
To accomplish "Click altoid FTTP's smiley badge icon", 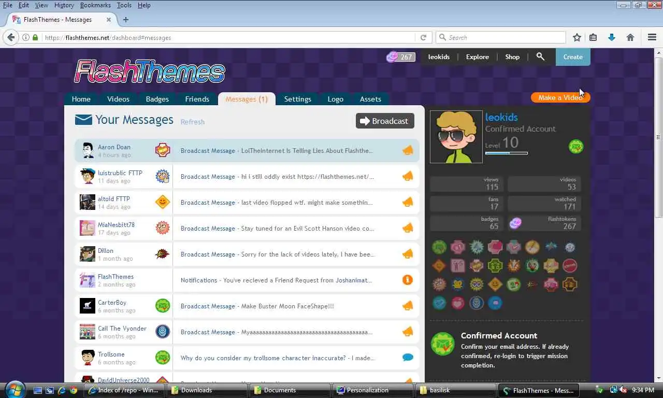I will click(163, 202).
